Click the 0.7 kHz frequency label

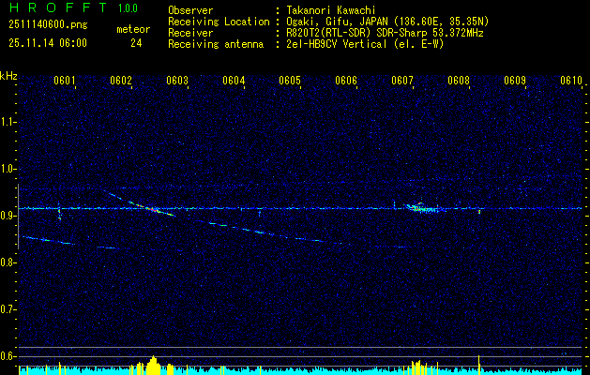click(8, 309)
